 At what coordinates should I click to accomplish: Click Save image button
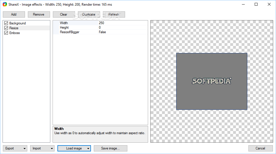click(x=110, y=148)
